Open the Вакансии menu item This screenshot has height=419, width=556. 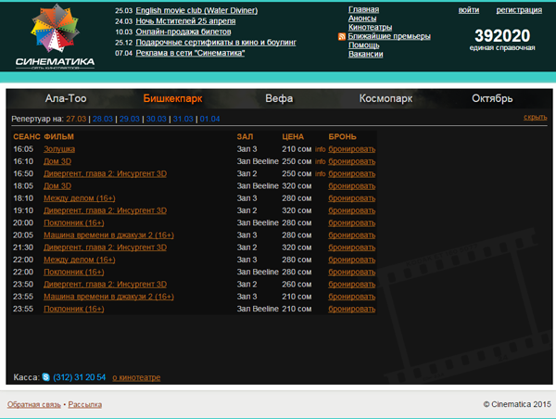(x=366, y=54)
